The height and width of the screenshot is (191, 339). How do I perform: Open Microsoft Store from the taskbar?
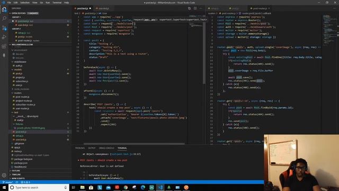91,187
